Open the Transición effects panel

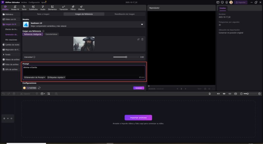63,8
